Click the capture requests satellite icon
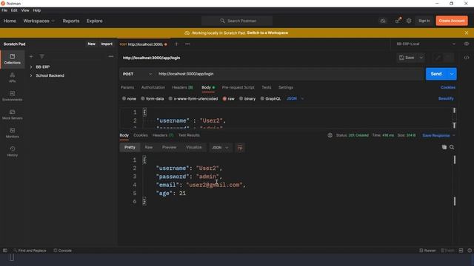The image size is (474, 266). click(398, 21)
